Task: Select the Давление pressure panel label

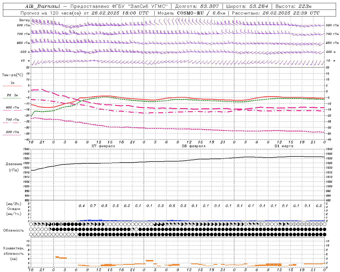Action: 14,164
